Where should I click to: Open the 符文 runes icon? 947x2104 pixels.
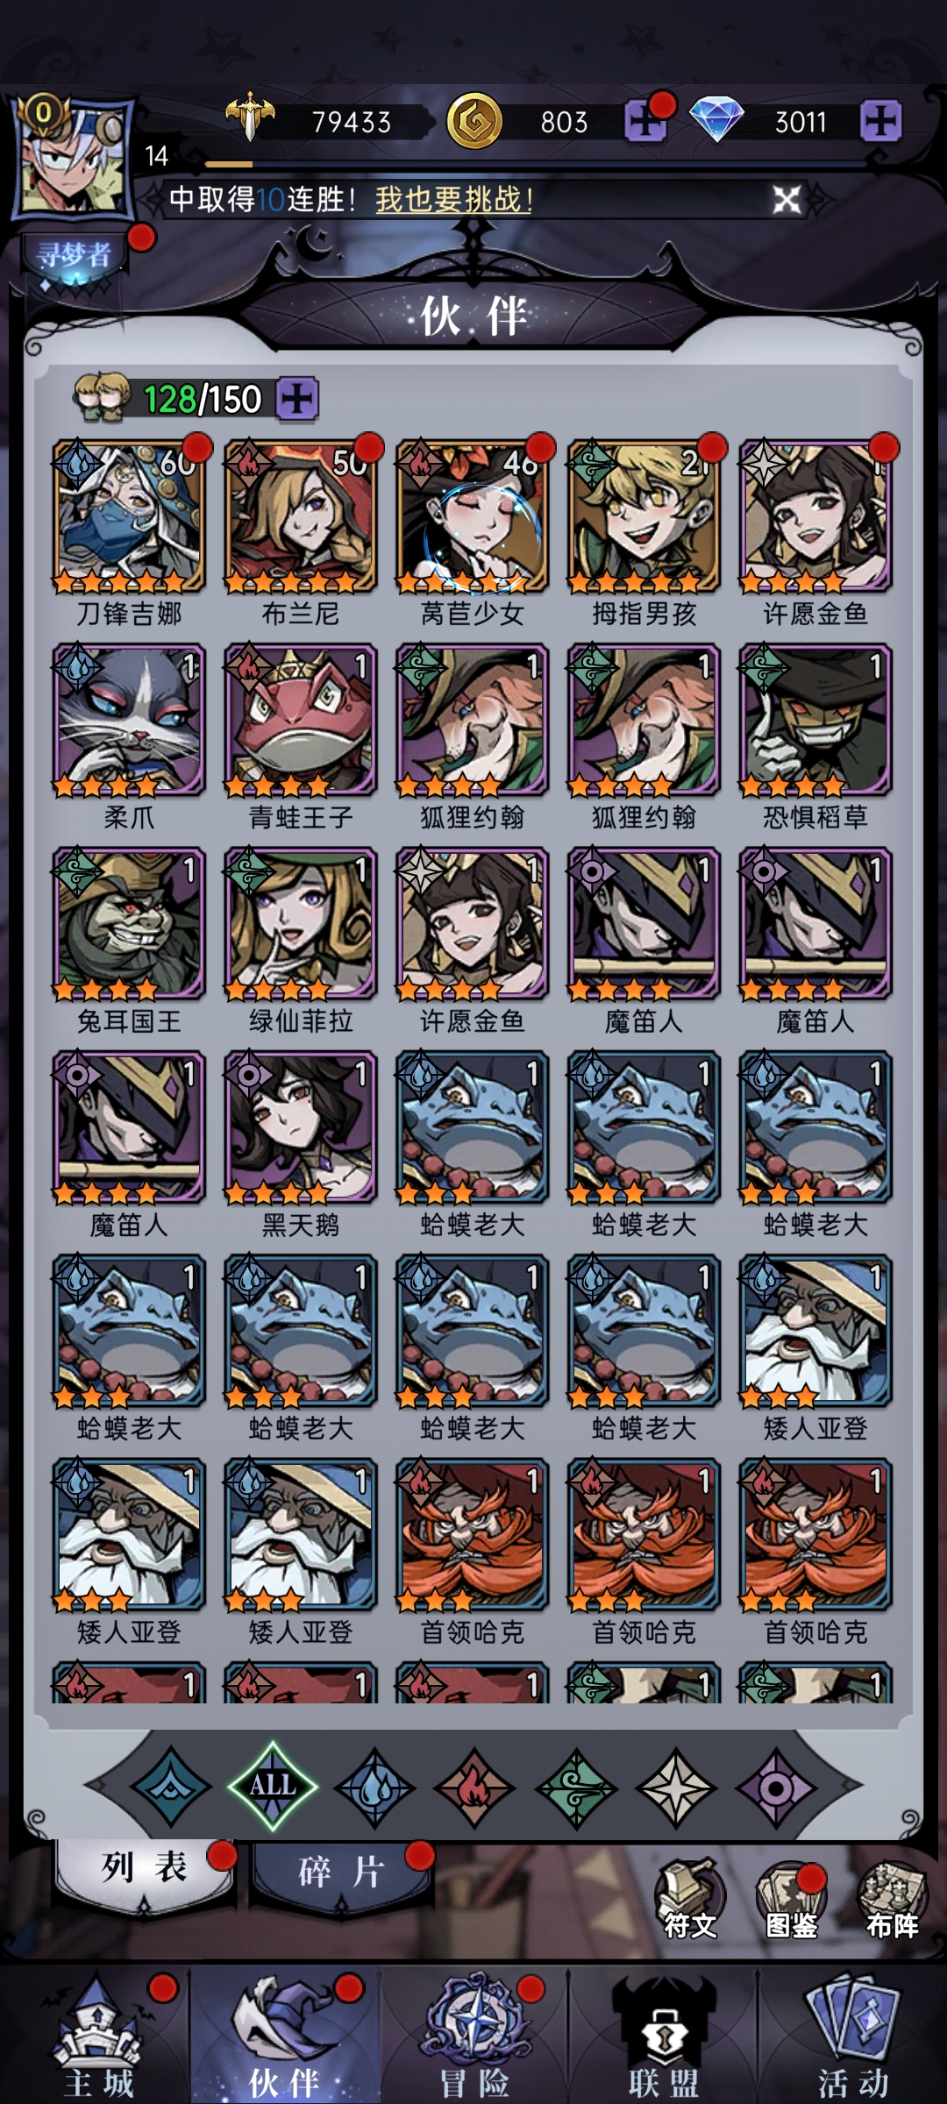(x=690, y=1901)
